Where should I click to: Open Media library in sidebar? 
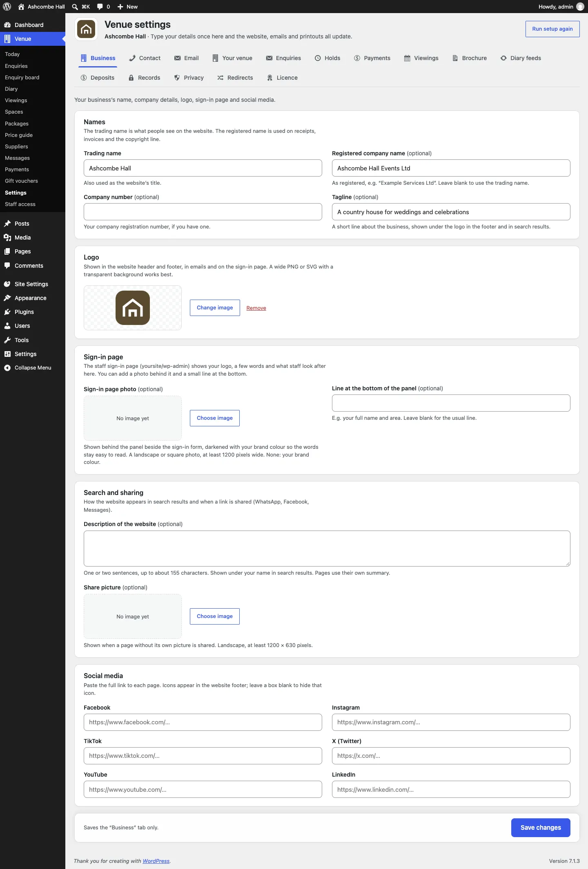(x=33, y=237)
